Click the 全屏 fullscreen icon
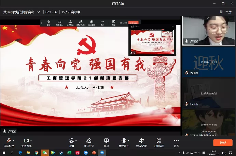Screen dimensions: 236x156 pyautogui.click(x=221, y=12)
